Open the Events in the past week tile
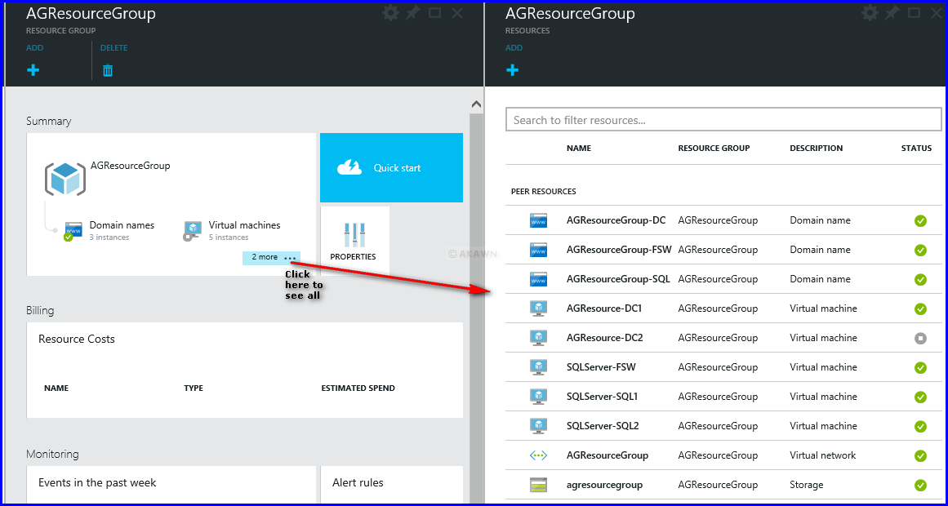 (x=171, y=484)
